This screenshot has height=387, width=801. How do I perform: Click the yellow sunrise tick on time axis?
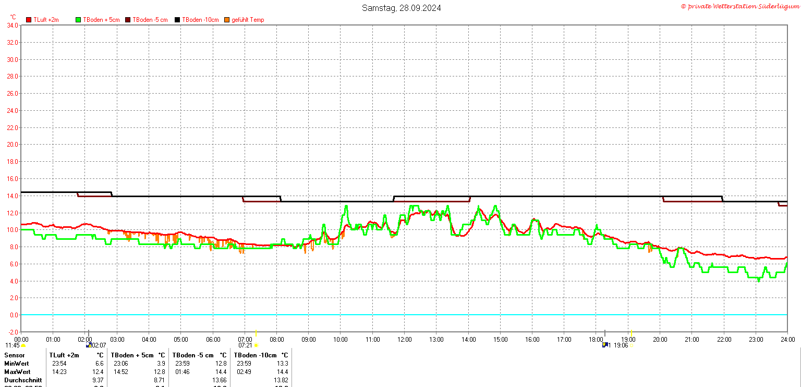[x=256, y=333]
